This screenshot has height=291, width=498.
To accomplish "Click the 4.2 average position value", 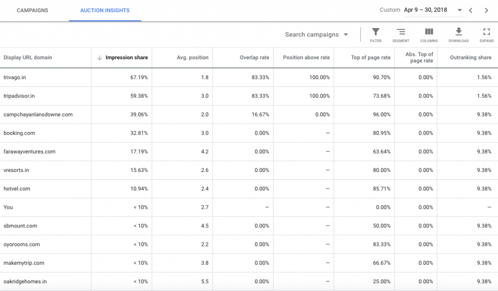I will (x=205, y=152).
